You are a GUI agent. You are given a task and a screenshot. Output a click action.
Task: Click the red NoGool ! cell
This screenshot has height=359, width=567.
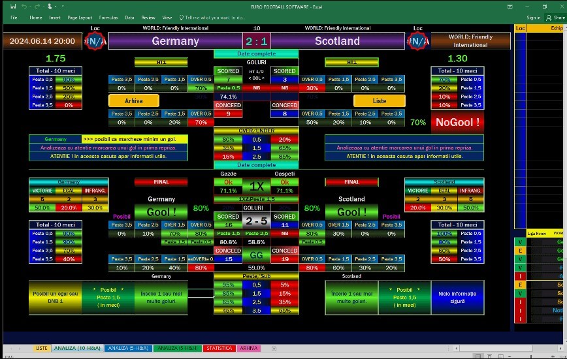(457, 122)
